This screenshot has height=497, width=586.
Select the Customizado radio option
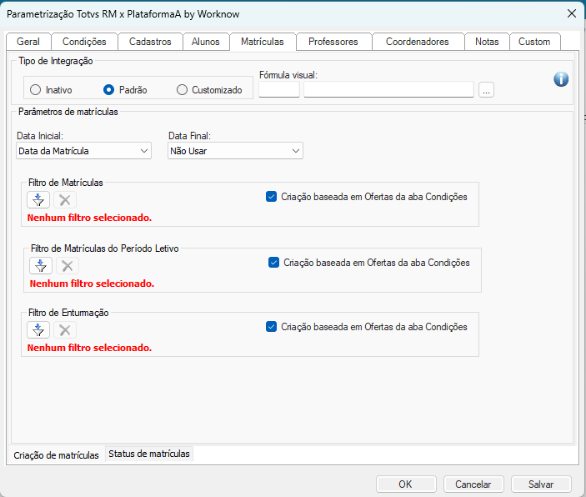[183, 90]
